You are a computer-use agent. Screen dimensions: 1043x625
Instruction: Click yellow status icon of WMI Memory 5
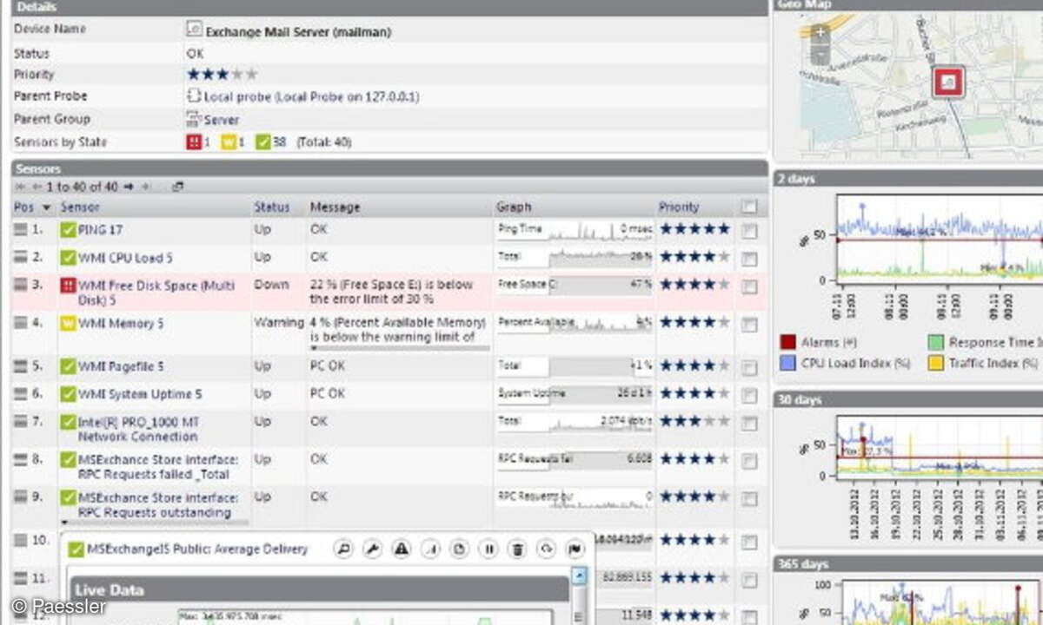coord(68,323)
